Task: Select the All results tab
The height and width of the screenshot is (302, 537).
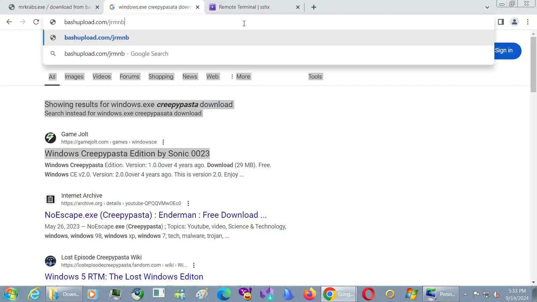Action: (52, 77)
